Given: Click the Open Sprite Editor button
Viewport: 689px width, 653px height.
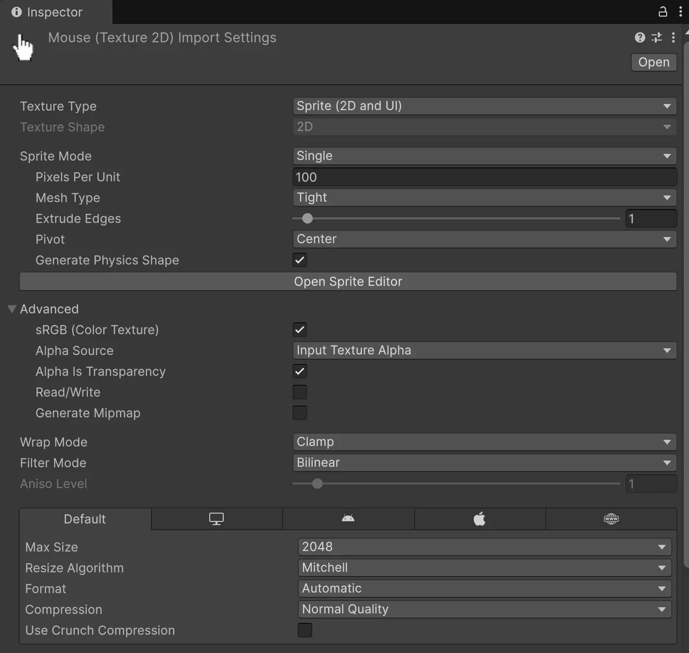Looking at the screenshot, I should (x=348, y=281).
